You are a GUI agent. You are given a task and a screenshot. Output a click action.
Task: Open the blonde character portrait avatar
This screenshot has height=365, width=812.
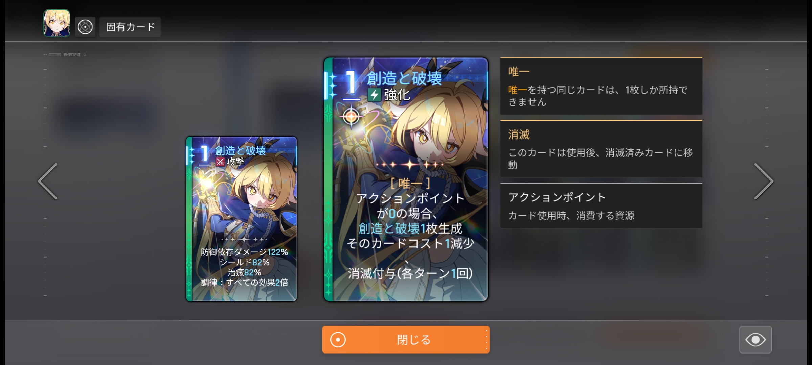(57, 23)
